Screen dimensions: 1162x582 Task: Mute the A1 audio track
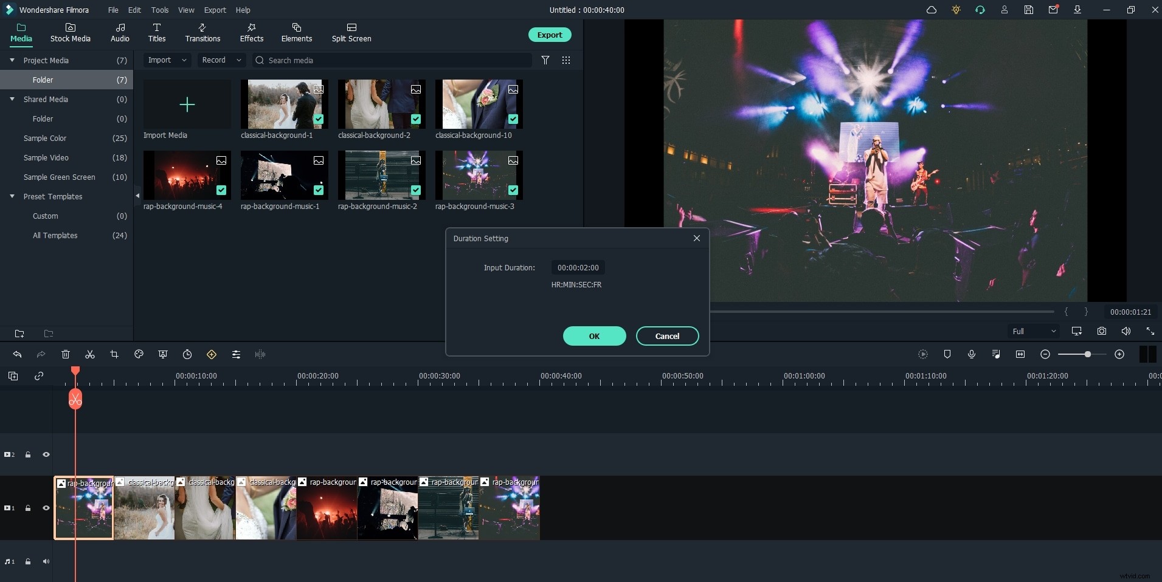46,561
